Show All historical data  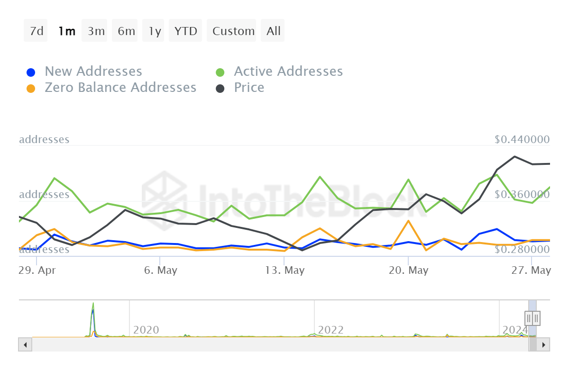[273, 31]
